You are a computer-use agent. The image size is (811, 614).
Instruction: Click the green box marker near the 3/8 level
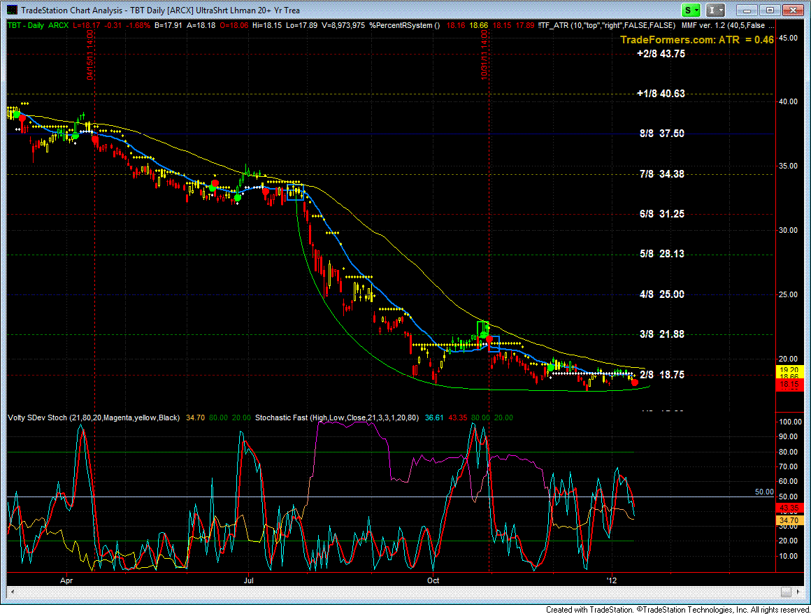[x=482, y=328]
